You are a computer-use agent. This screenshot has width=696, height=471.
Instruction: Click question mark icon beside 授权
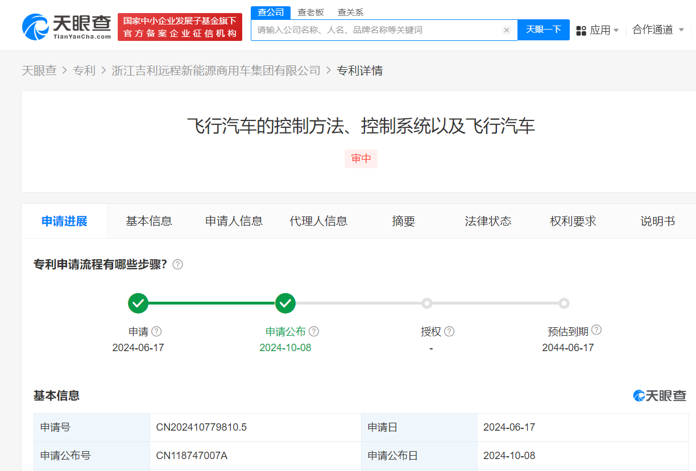coord(450,331)
